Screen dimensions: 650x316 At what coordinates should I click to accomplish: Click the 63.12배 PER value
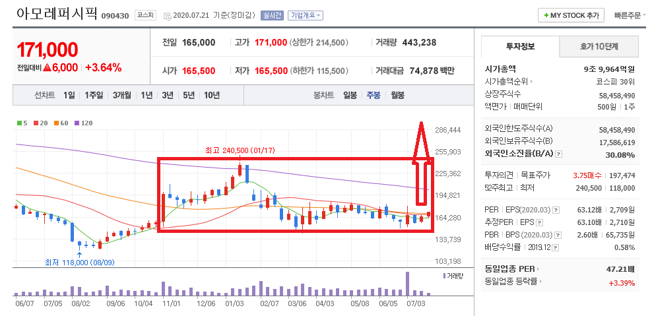pos(591,210)
